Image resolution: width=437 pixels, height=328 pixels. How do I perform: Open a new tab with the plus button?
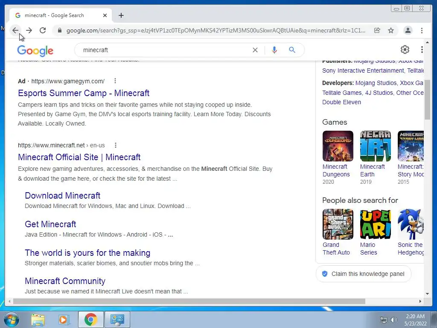coord(121,15)
